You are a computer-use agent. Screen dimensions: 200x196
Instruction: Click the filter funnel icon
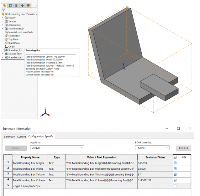3,10
